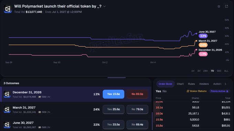Image resolution: width=234 pixels, height=131 pixels.
Task: Click the Shares column header
Action: 195,98
